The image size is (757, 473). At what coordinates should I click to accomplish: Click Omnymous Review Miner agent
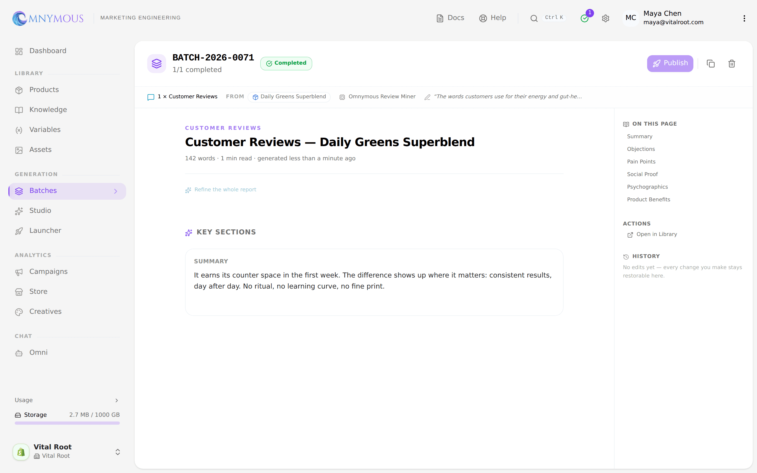point(377,97)
